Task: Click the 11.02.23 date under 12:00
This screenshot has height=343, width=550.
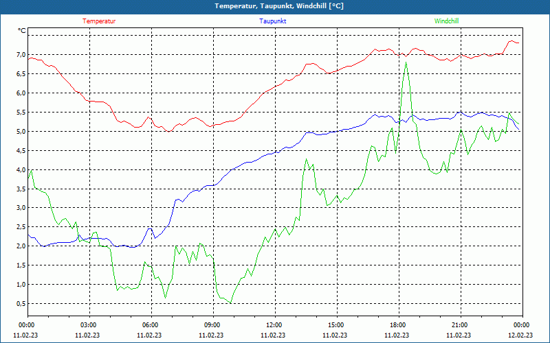Action: tap(273, 335)
